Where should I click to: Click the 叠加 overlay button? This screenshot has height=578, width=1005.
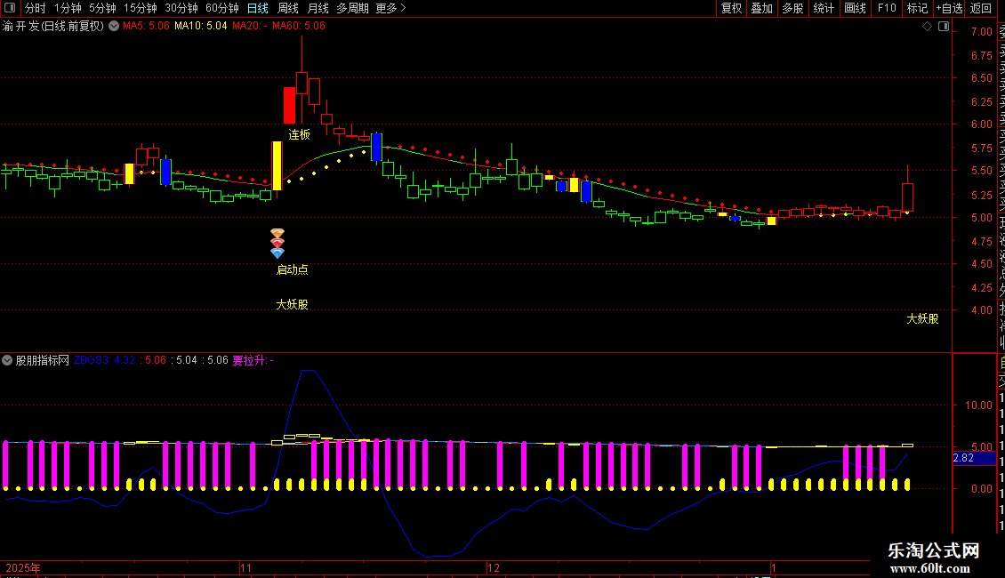click(x=762, y=8)
